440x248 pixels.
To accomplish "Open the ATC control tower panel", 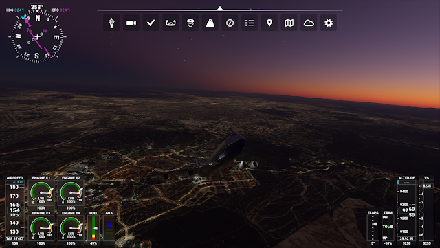I will point(111,23).
